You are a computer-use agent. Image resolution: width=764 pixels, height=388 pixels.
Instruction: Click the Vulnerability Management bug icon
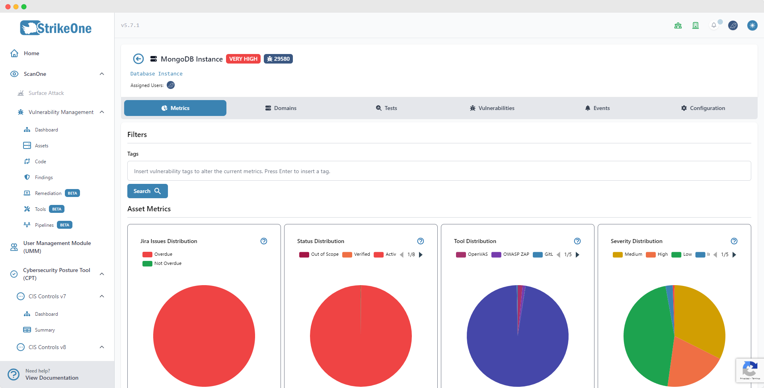click(21, 112)
